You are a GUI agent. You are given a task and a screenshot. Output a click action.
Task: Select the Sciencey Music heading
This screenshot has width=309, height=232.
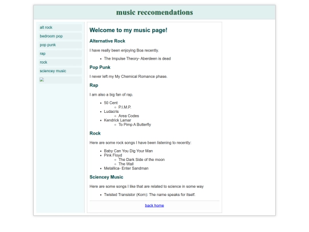106,177
